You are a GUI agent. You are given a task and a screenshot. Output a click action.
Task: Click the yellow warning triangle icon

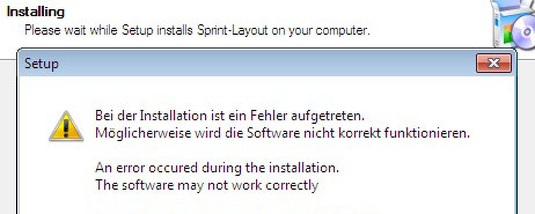pos(66,126)
